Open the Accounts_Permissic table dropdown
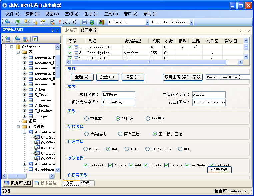This screenshot has width=254, height=196. pyautogui.click(x=191, y=22)
